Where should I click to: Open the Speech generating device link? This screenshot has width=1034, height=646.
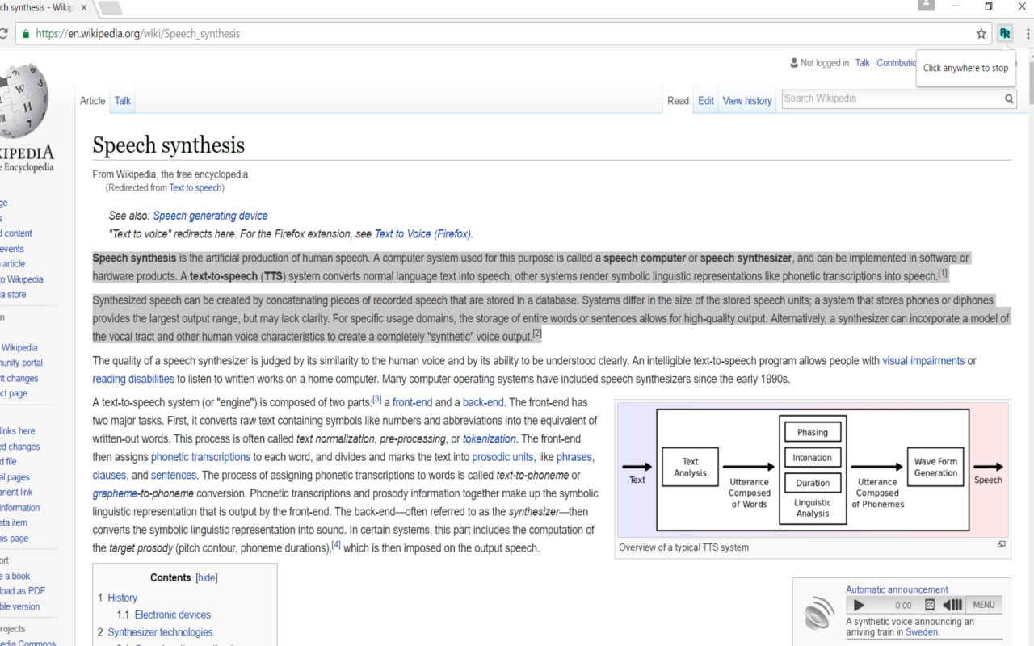point(210,216)
